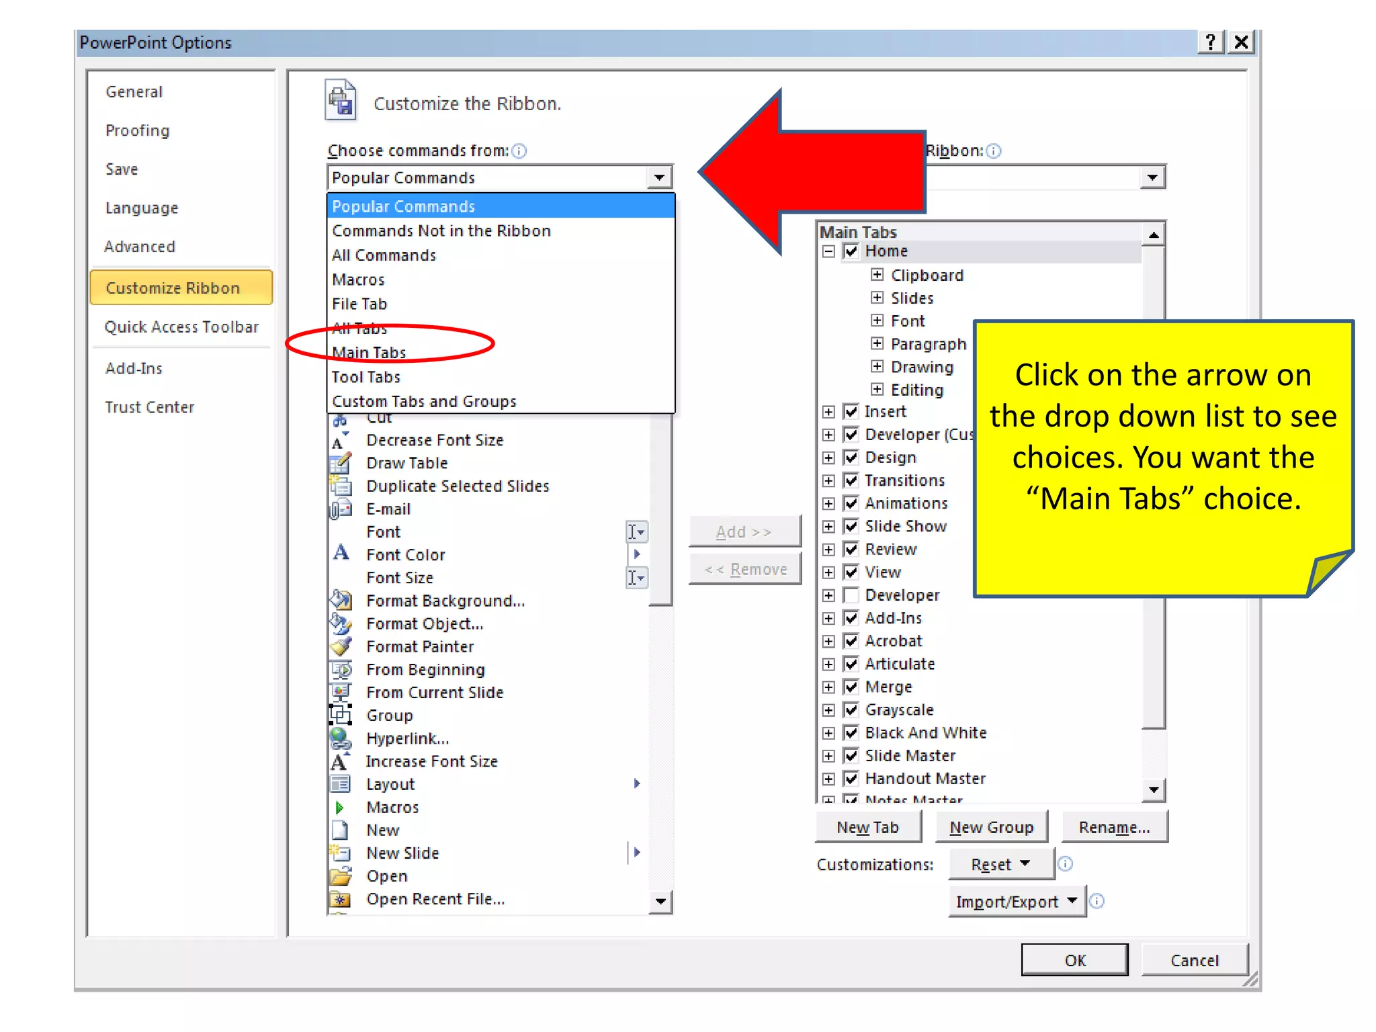Click the E-mail command icon

(x=341, y=509)
